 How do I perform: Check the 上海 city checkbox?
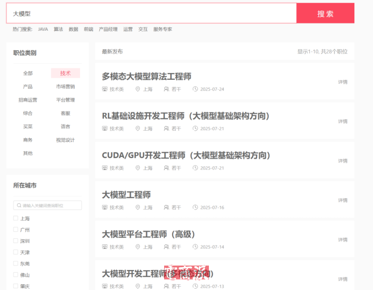16,218
